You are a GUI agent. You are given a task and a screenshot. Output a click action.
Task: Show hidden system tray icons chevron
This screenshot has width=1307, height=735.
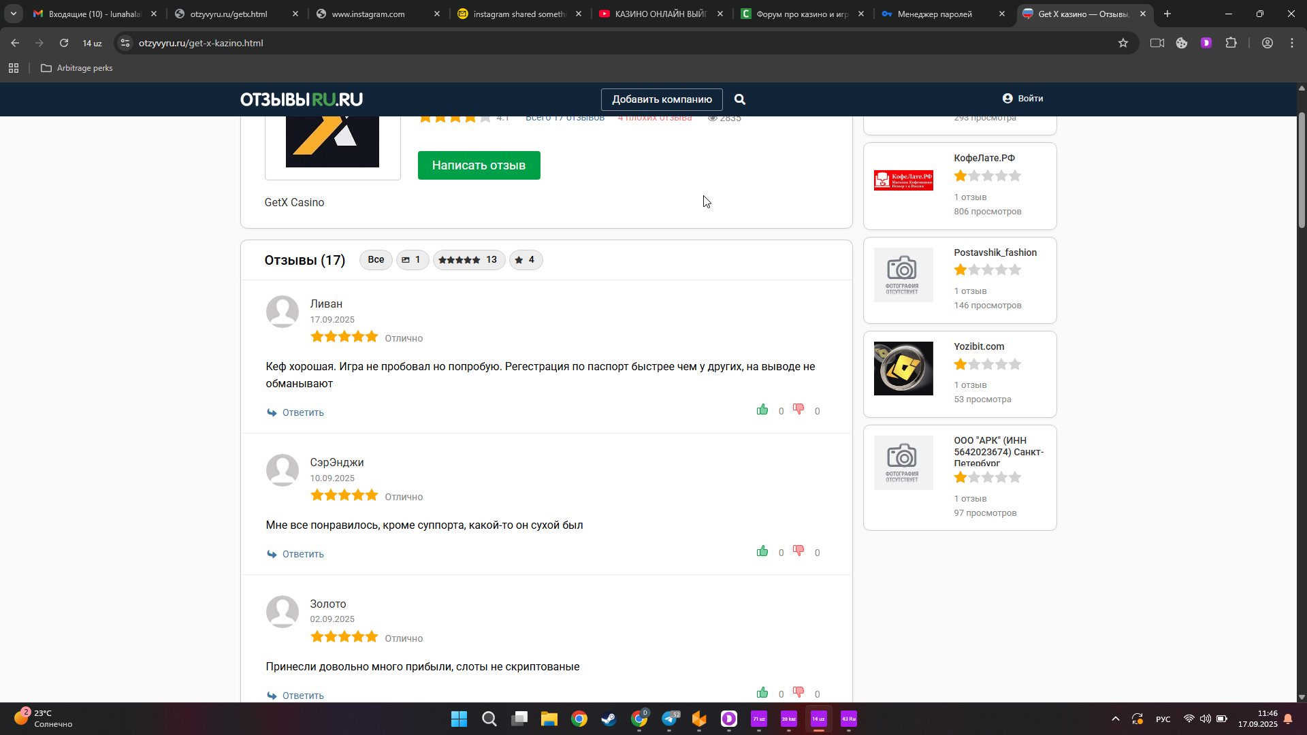1115,719
